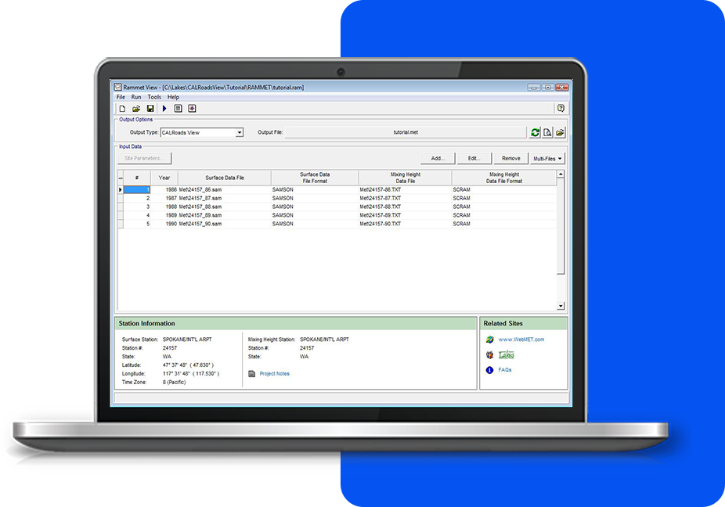Click the Met24157-88.TXT cell
725x507 pixels.
coord(405,207)
